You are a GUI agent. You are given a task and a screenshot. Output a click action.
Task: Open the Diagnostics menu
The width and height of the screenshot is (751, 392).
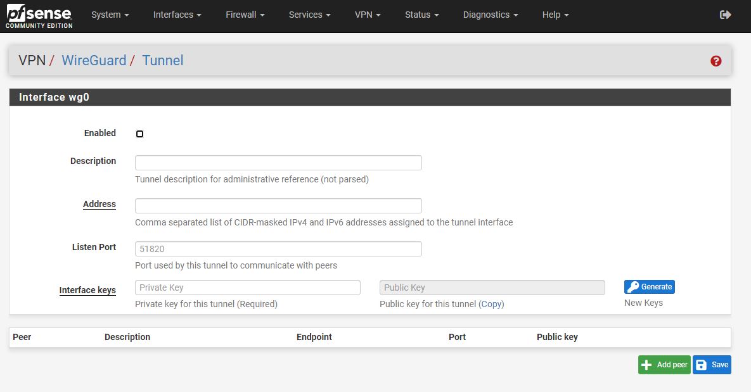tap(490, 15)
